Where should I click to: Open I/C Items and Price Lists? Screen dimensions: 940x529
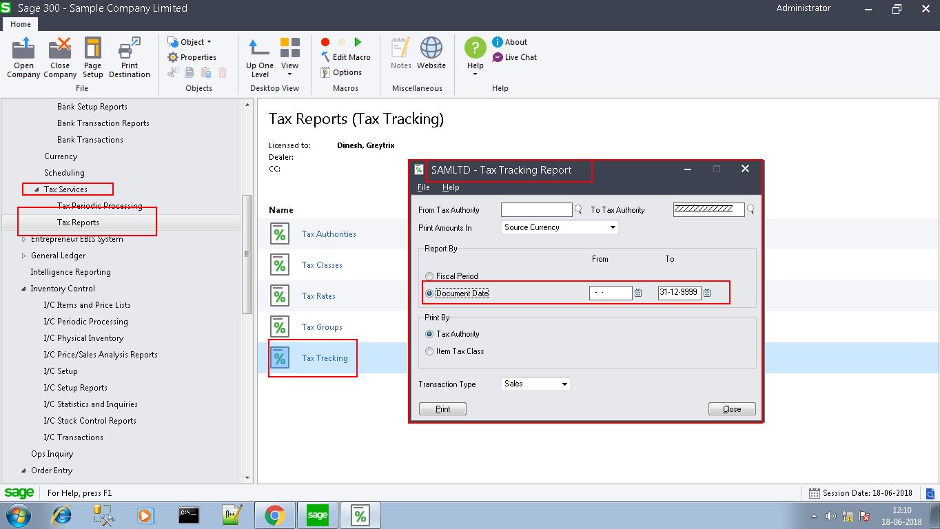coord(87,305)
